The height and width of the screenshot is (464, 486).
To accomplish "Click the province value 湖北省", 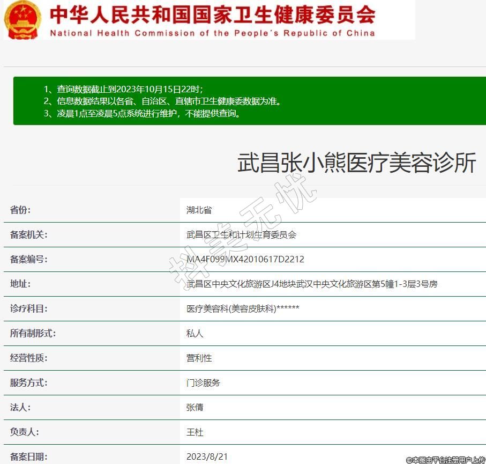I will point(199,210).
